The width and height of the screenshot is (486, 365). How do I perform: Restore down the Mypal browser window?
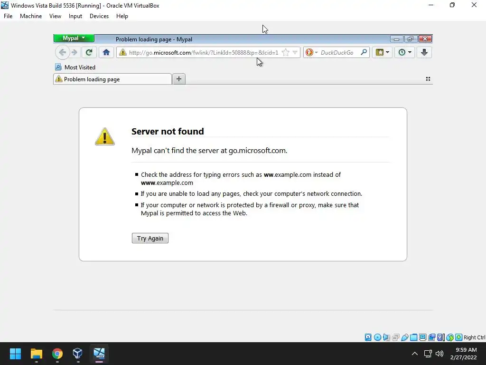coord(411,39)
